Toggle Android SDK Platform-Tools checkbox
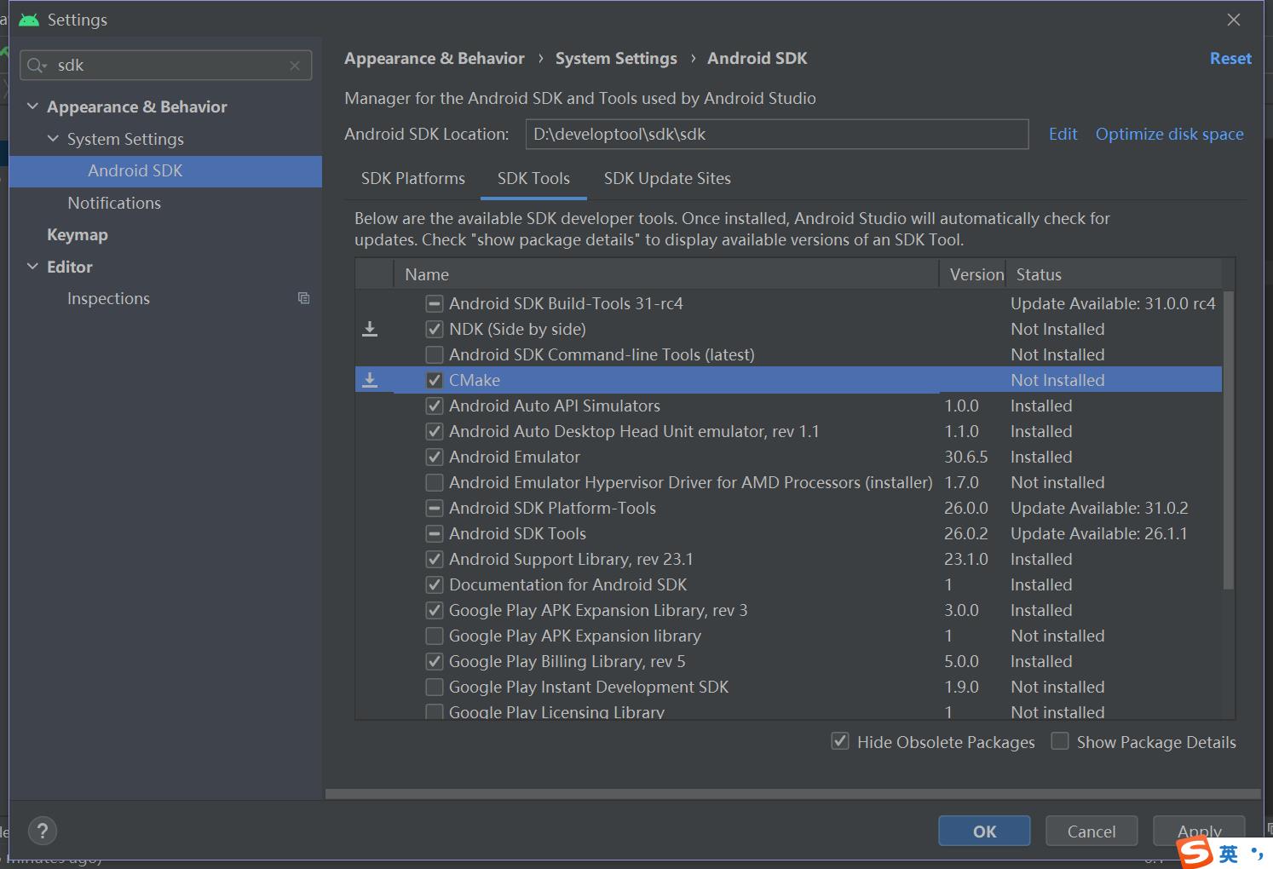1273x869 pixels. tap(435, 508)
